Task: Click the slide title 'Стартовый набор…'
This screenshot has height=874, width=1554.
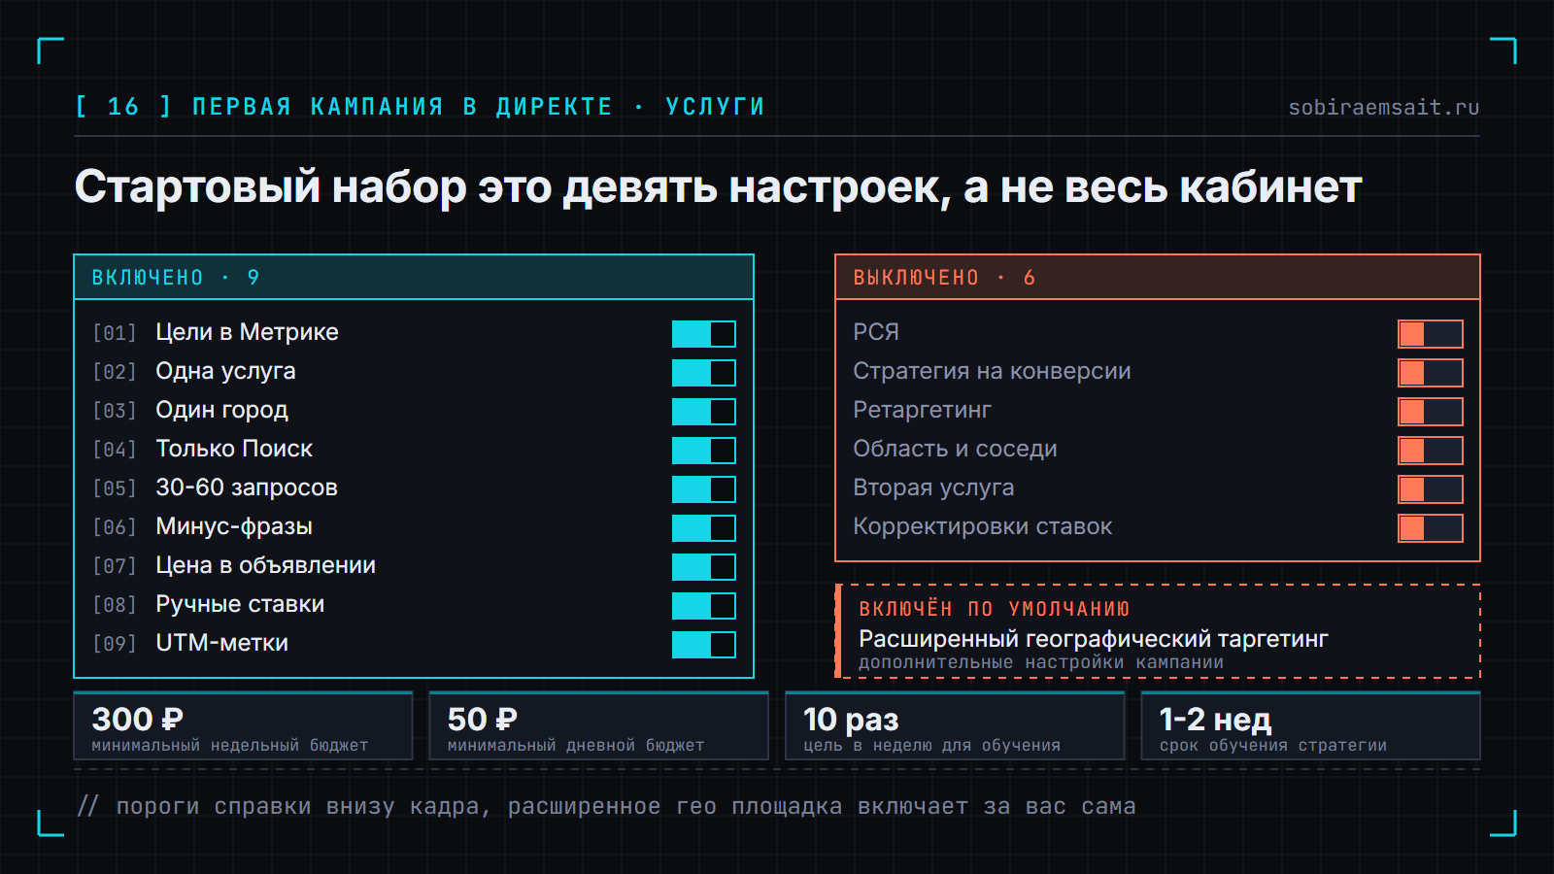Action: 718,186
